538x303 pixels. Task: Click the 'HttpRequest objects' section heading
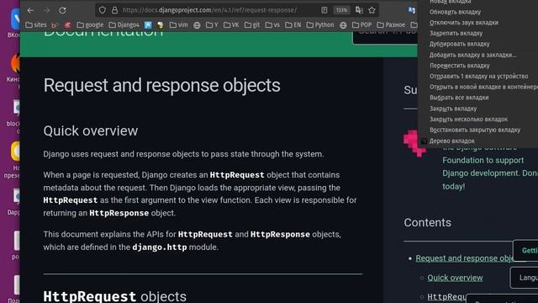[114, 296]
